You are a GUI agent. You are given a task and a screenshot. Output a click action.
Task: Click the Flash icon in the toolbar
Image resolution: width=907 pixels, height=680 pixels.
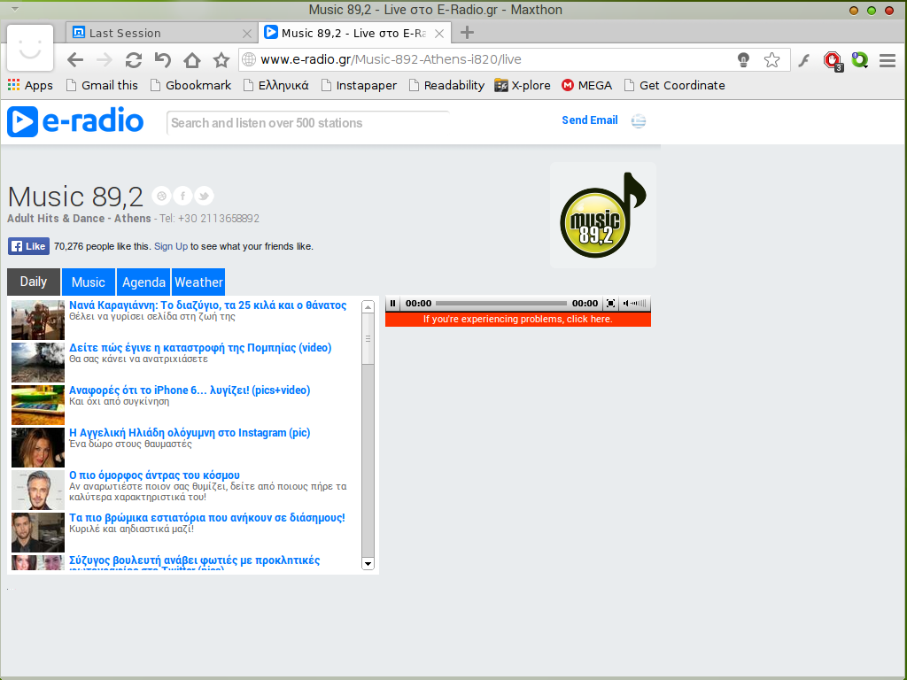click(804, 60)
